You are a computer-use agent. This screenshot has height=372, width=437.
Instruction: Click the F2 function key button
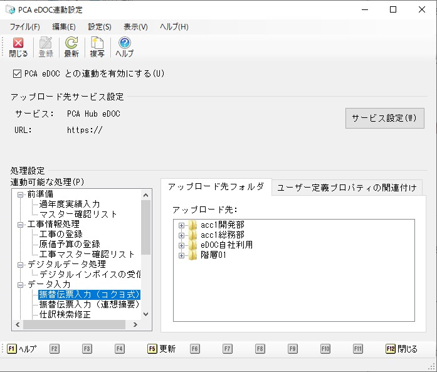point(55,349)
